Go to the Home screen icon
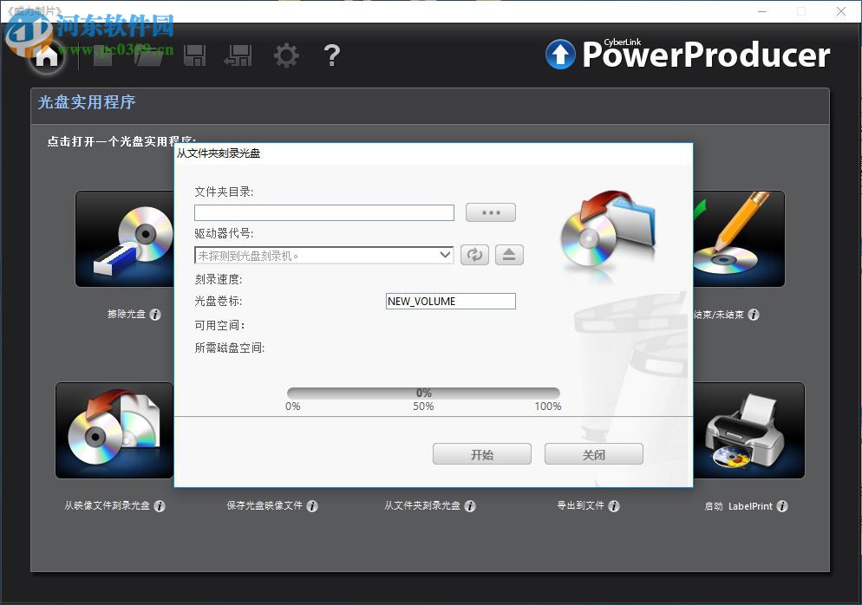The width and height of the screenshot is (862, 605). click(x=46, y=55)
